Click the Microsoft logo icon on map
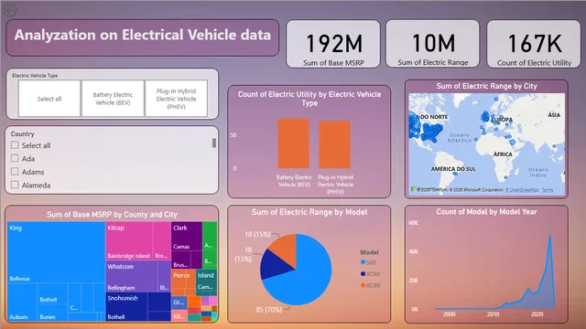The height and width of the screenshot is (329, 586). (413, 189)
